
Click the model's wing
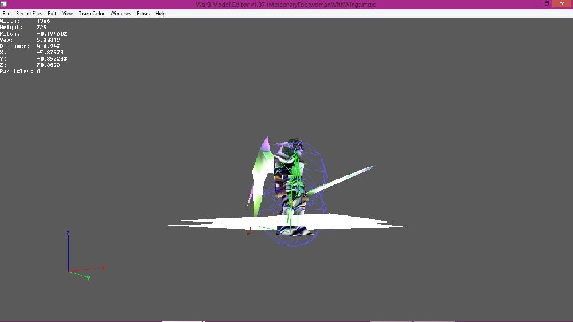pos(262,175)
